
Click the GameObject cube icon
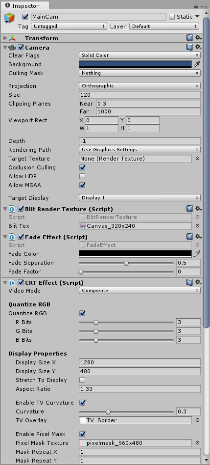coord(9,18)
